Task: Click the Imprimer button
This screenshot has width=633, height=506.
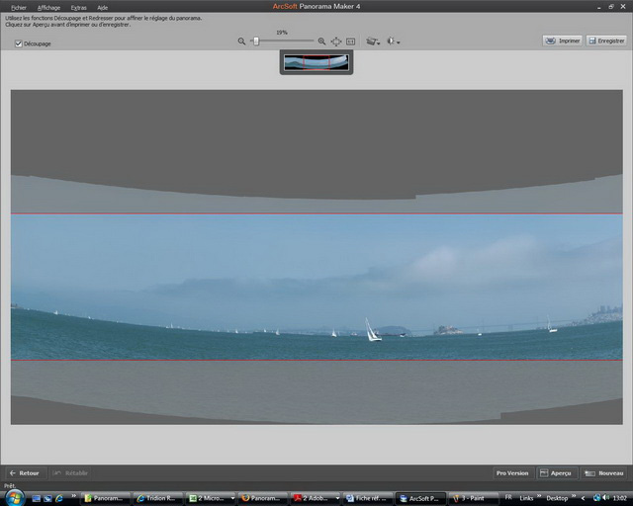Action: click(x=563, y=41)
